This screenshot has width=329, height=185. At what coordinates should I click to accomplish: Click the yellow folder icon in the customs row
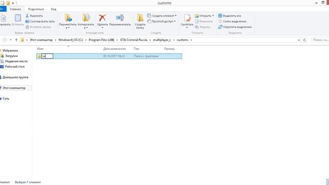coord(39,56)
